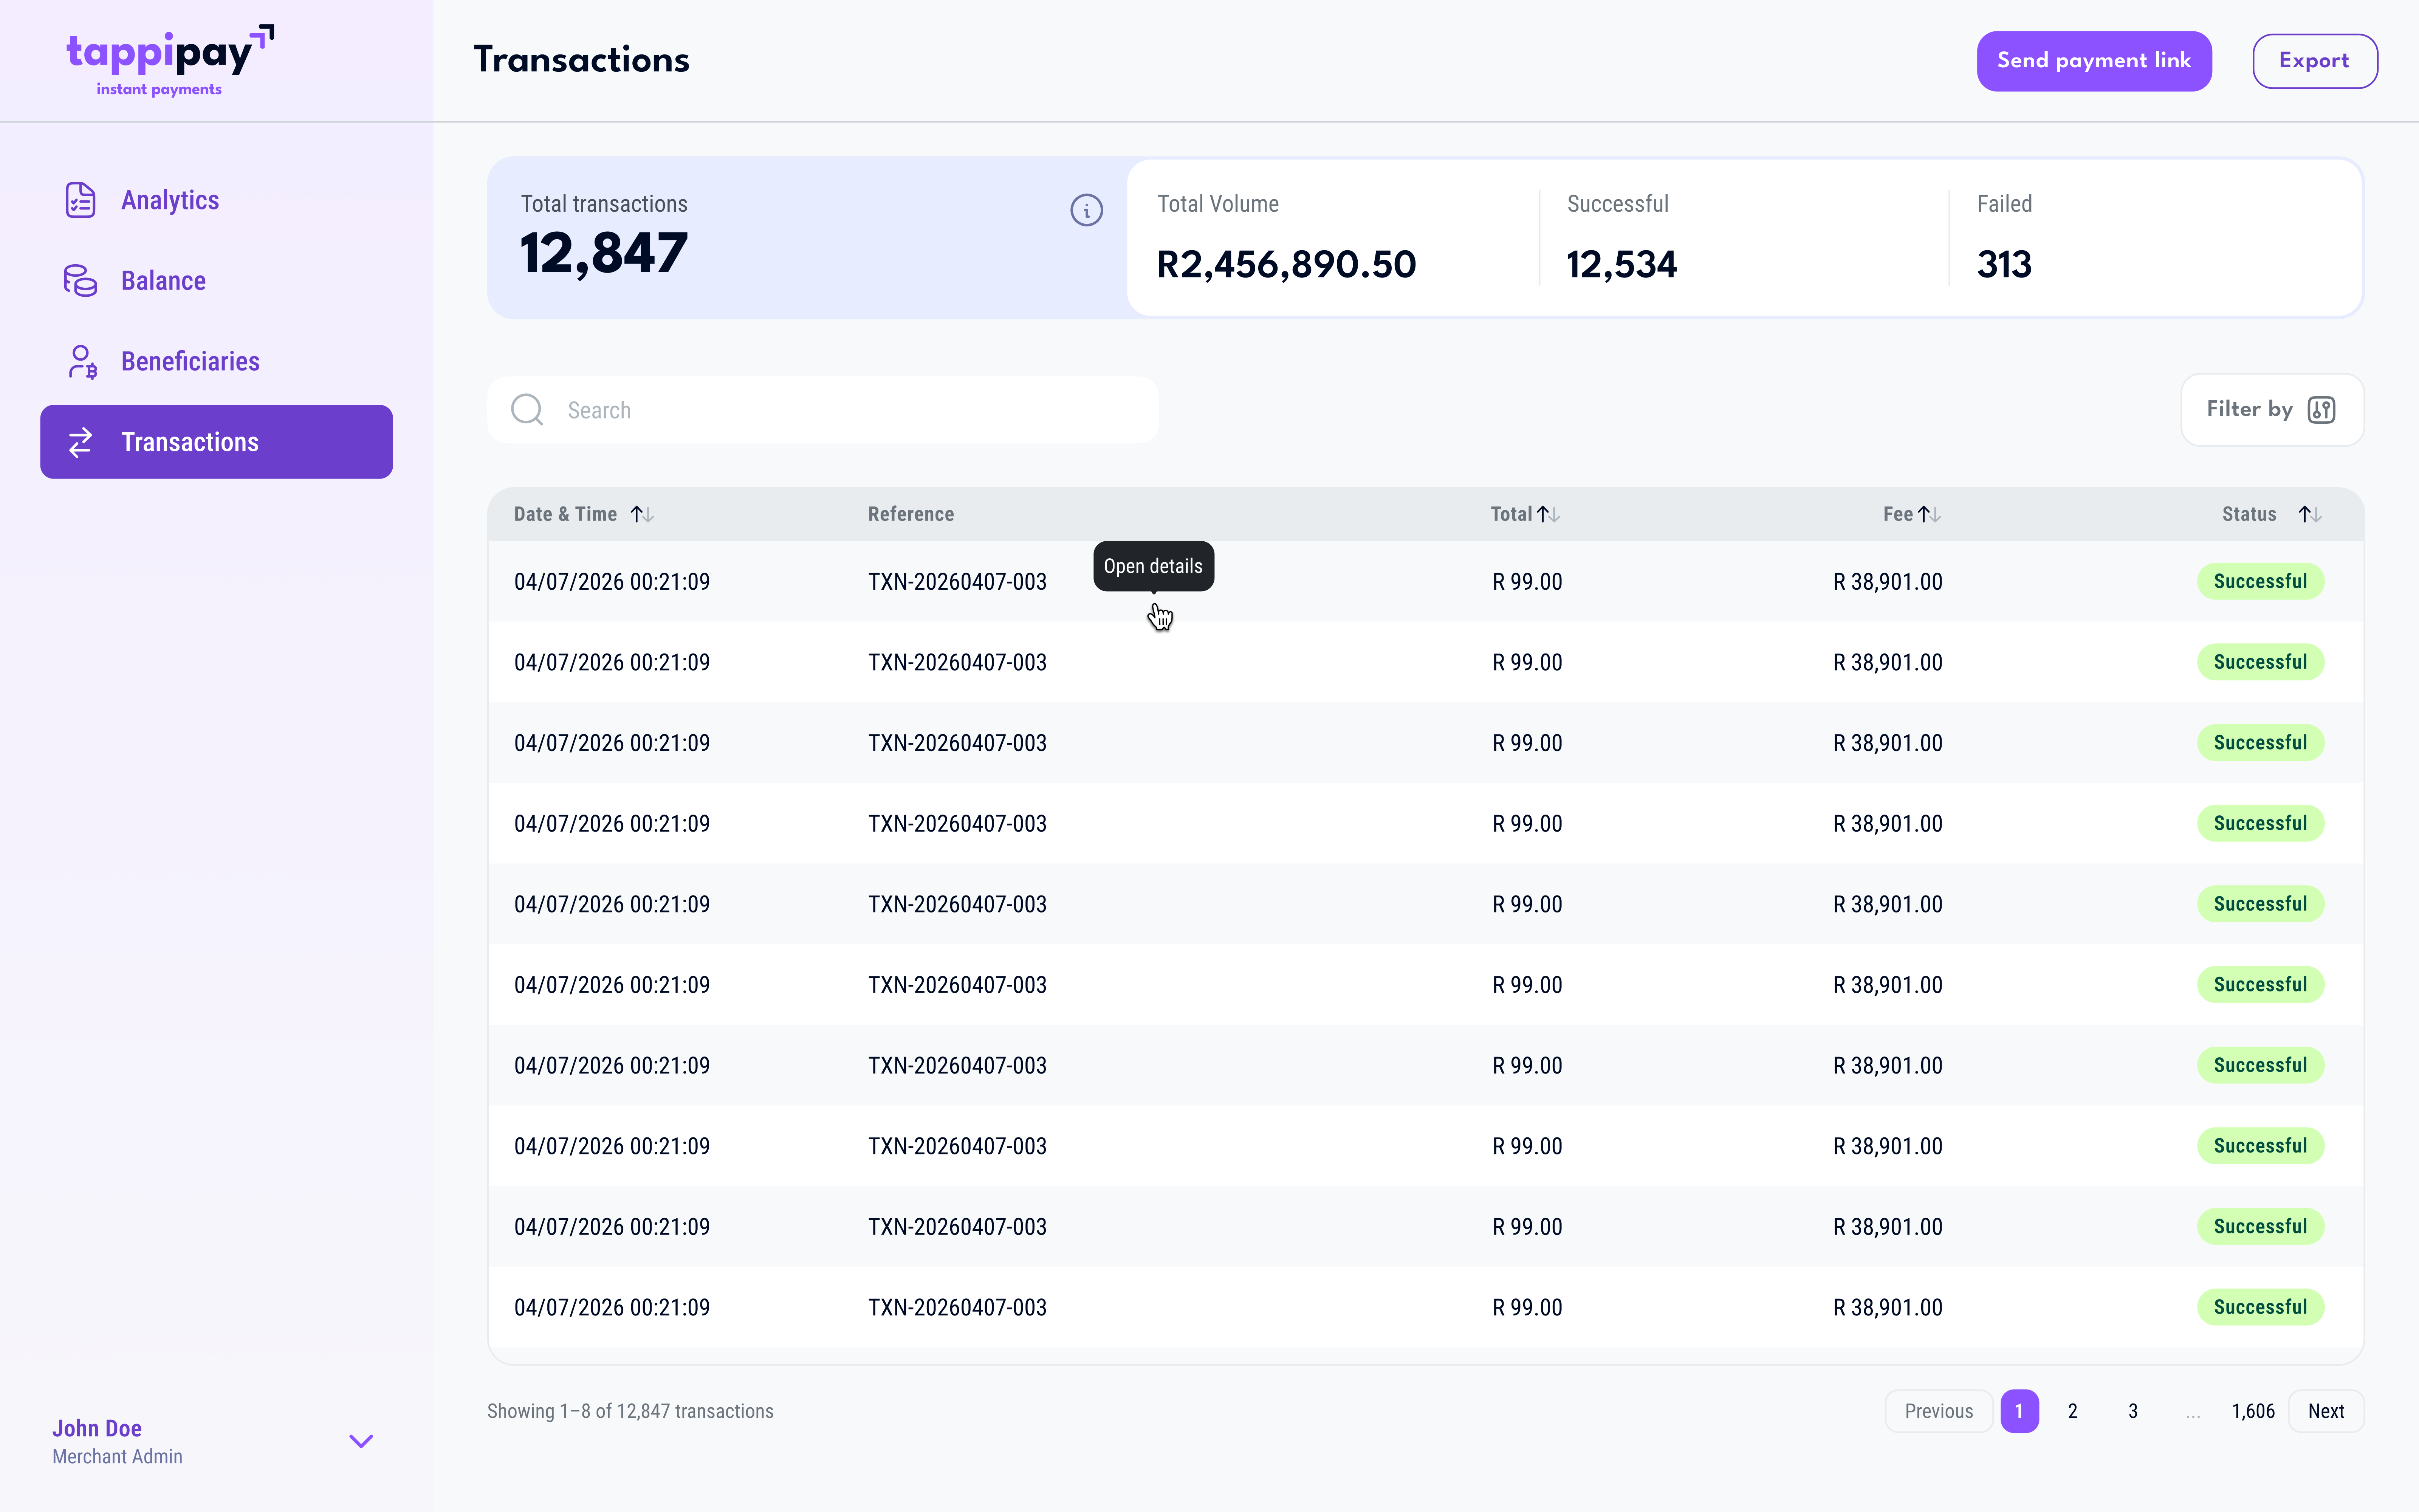Click the Transactions page heading
Screen dimensions: 2419x1512
(582, 60)
